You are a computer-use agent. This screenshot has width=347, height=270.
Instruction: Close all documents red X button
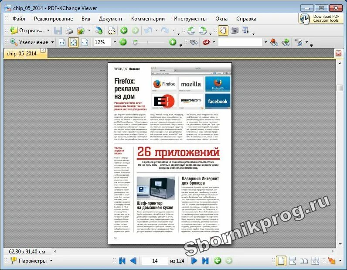338,53
